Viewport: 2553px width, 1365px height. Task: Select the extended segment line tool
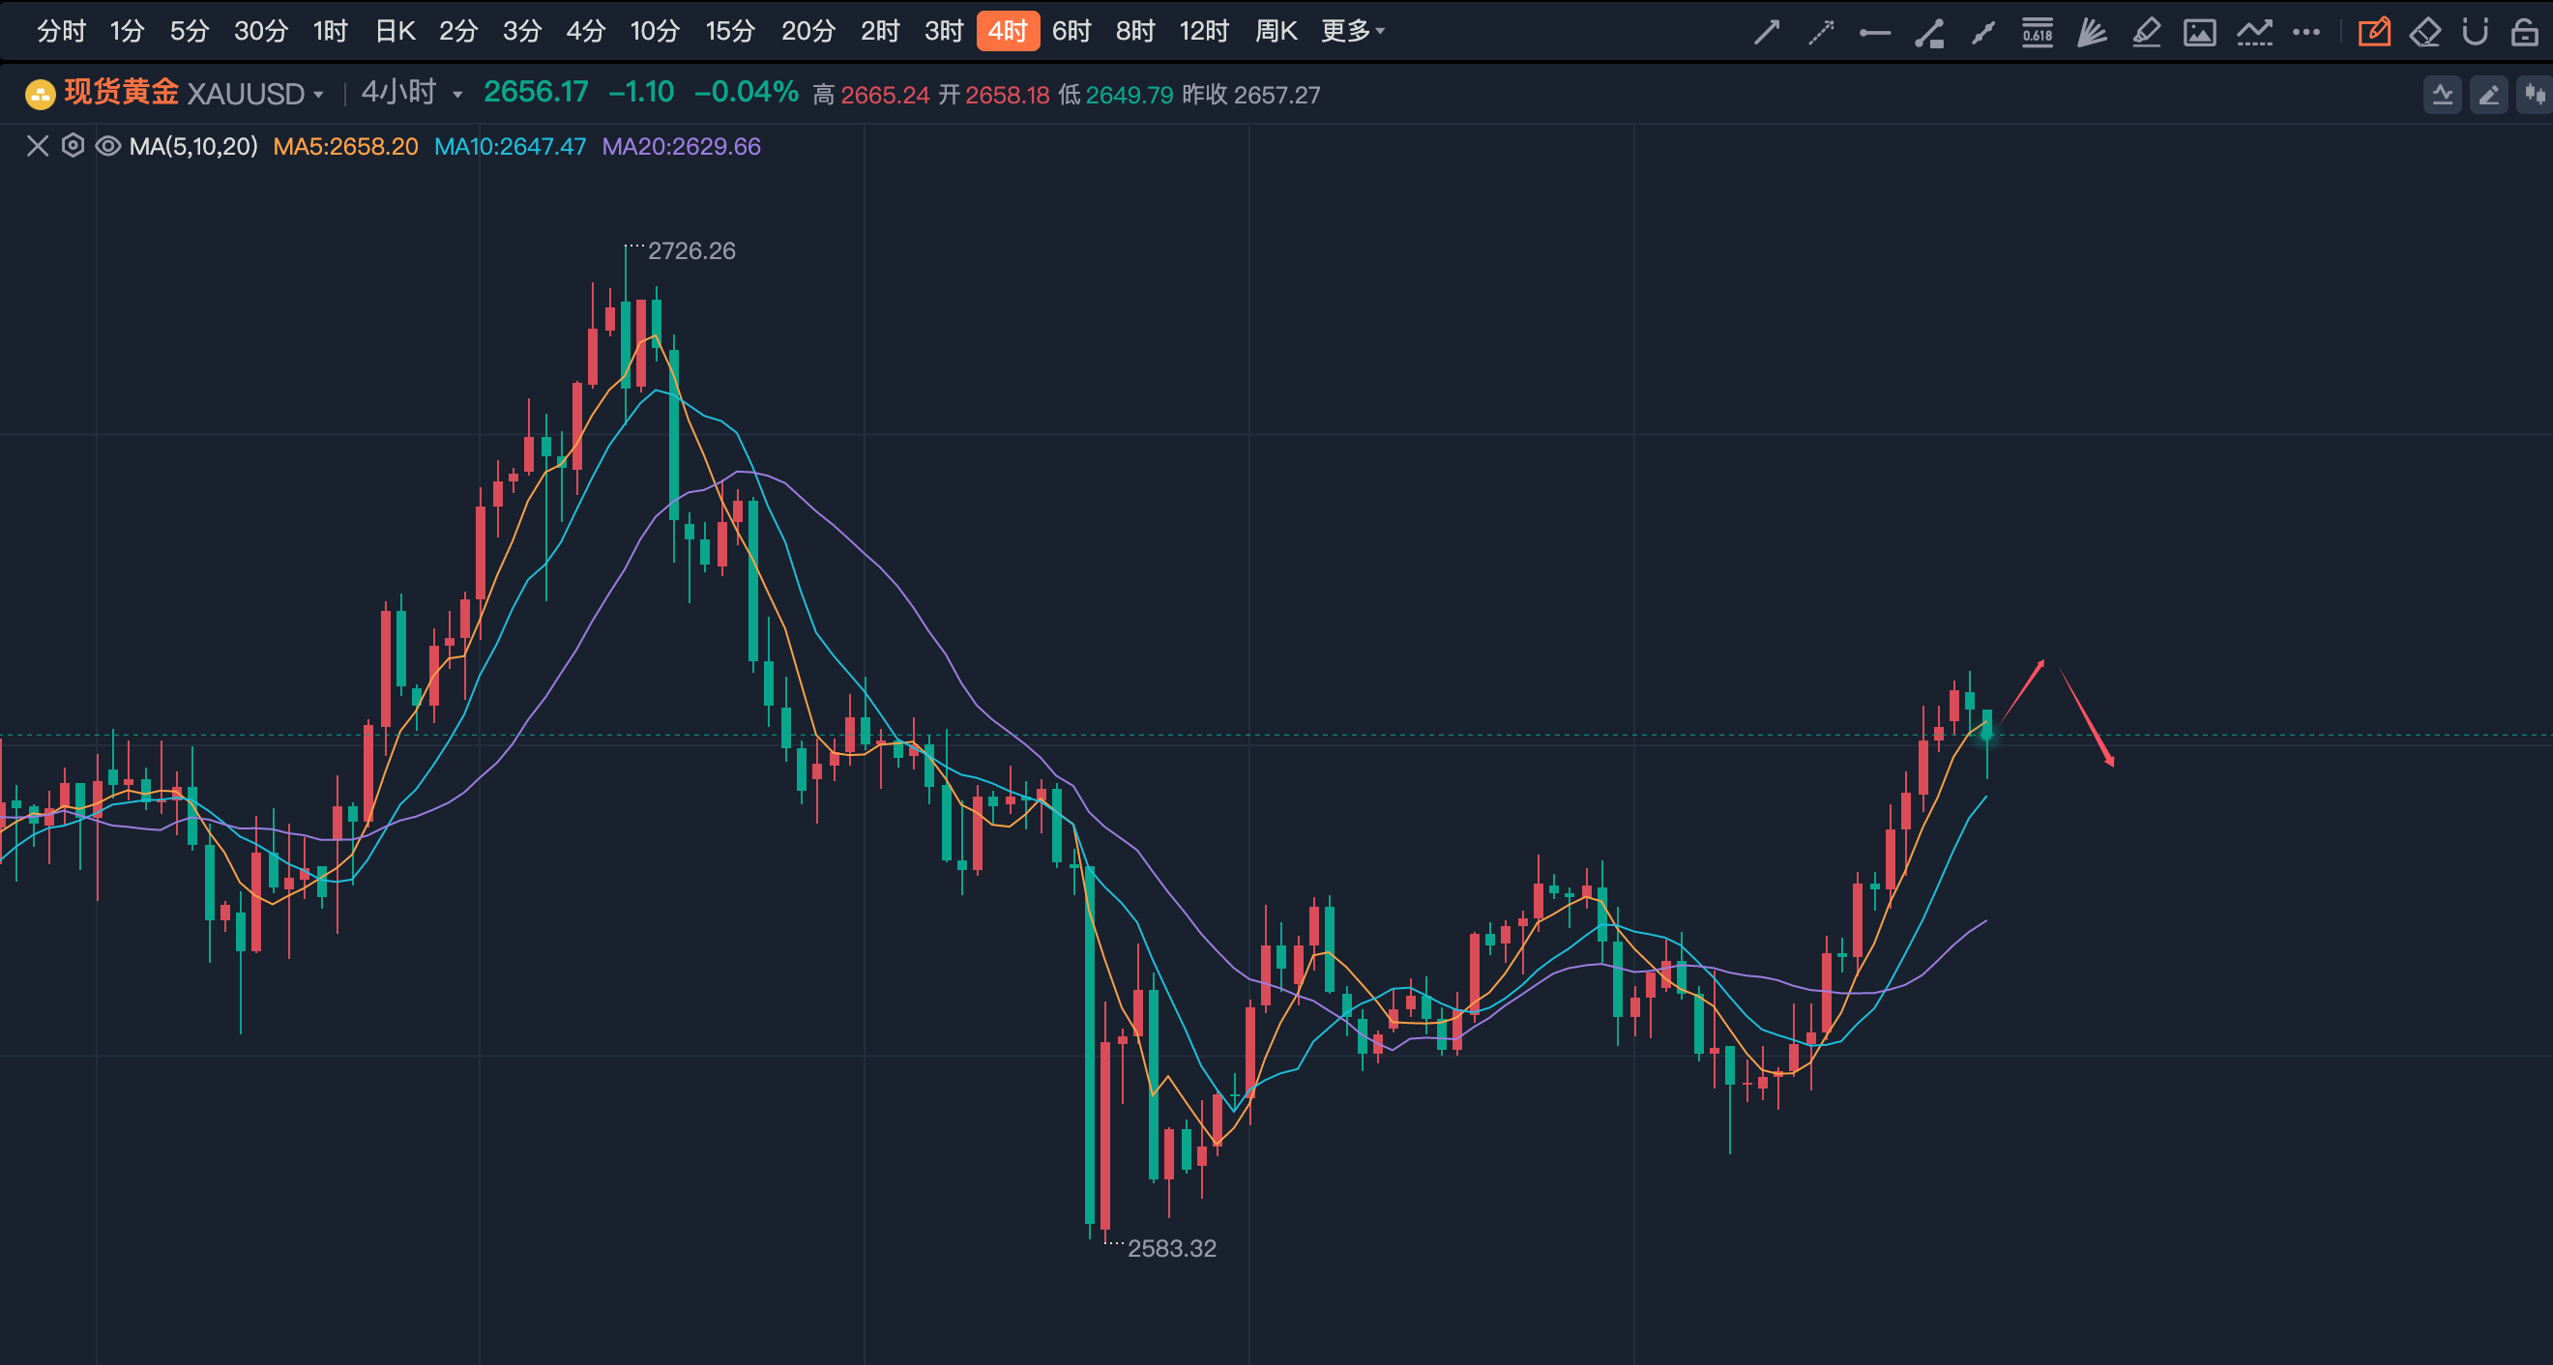pos(1983,33)
